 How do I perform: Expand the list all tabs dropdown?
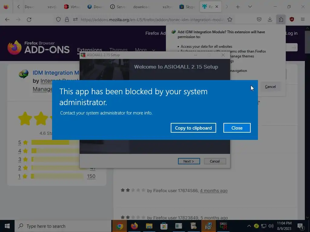coord(250,7)
